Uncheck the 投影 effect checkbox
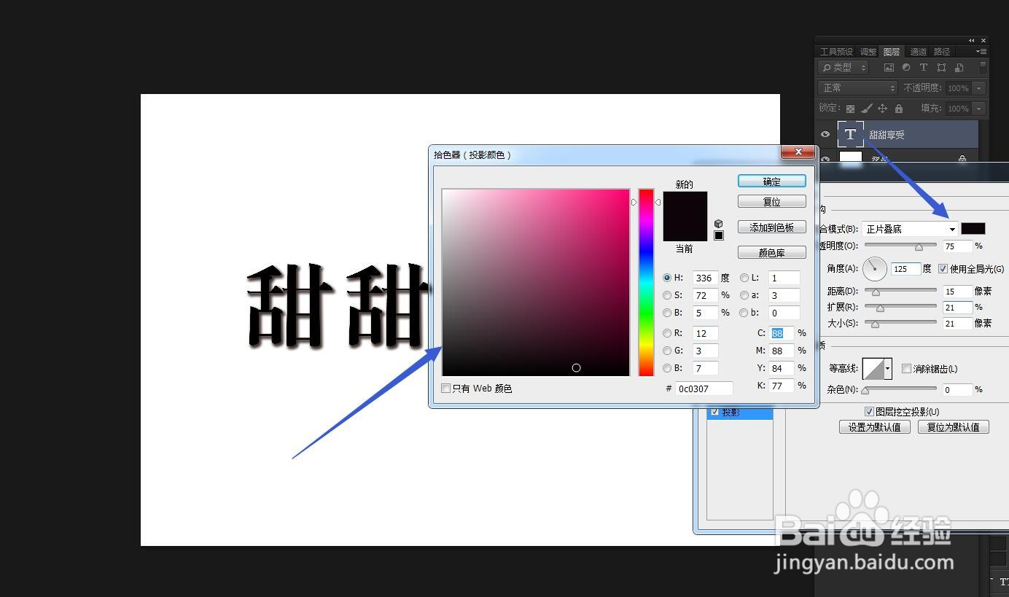1009x597 pixels. [714, 413]
